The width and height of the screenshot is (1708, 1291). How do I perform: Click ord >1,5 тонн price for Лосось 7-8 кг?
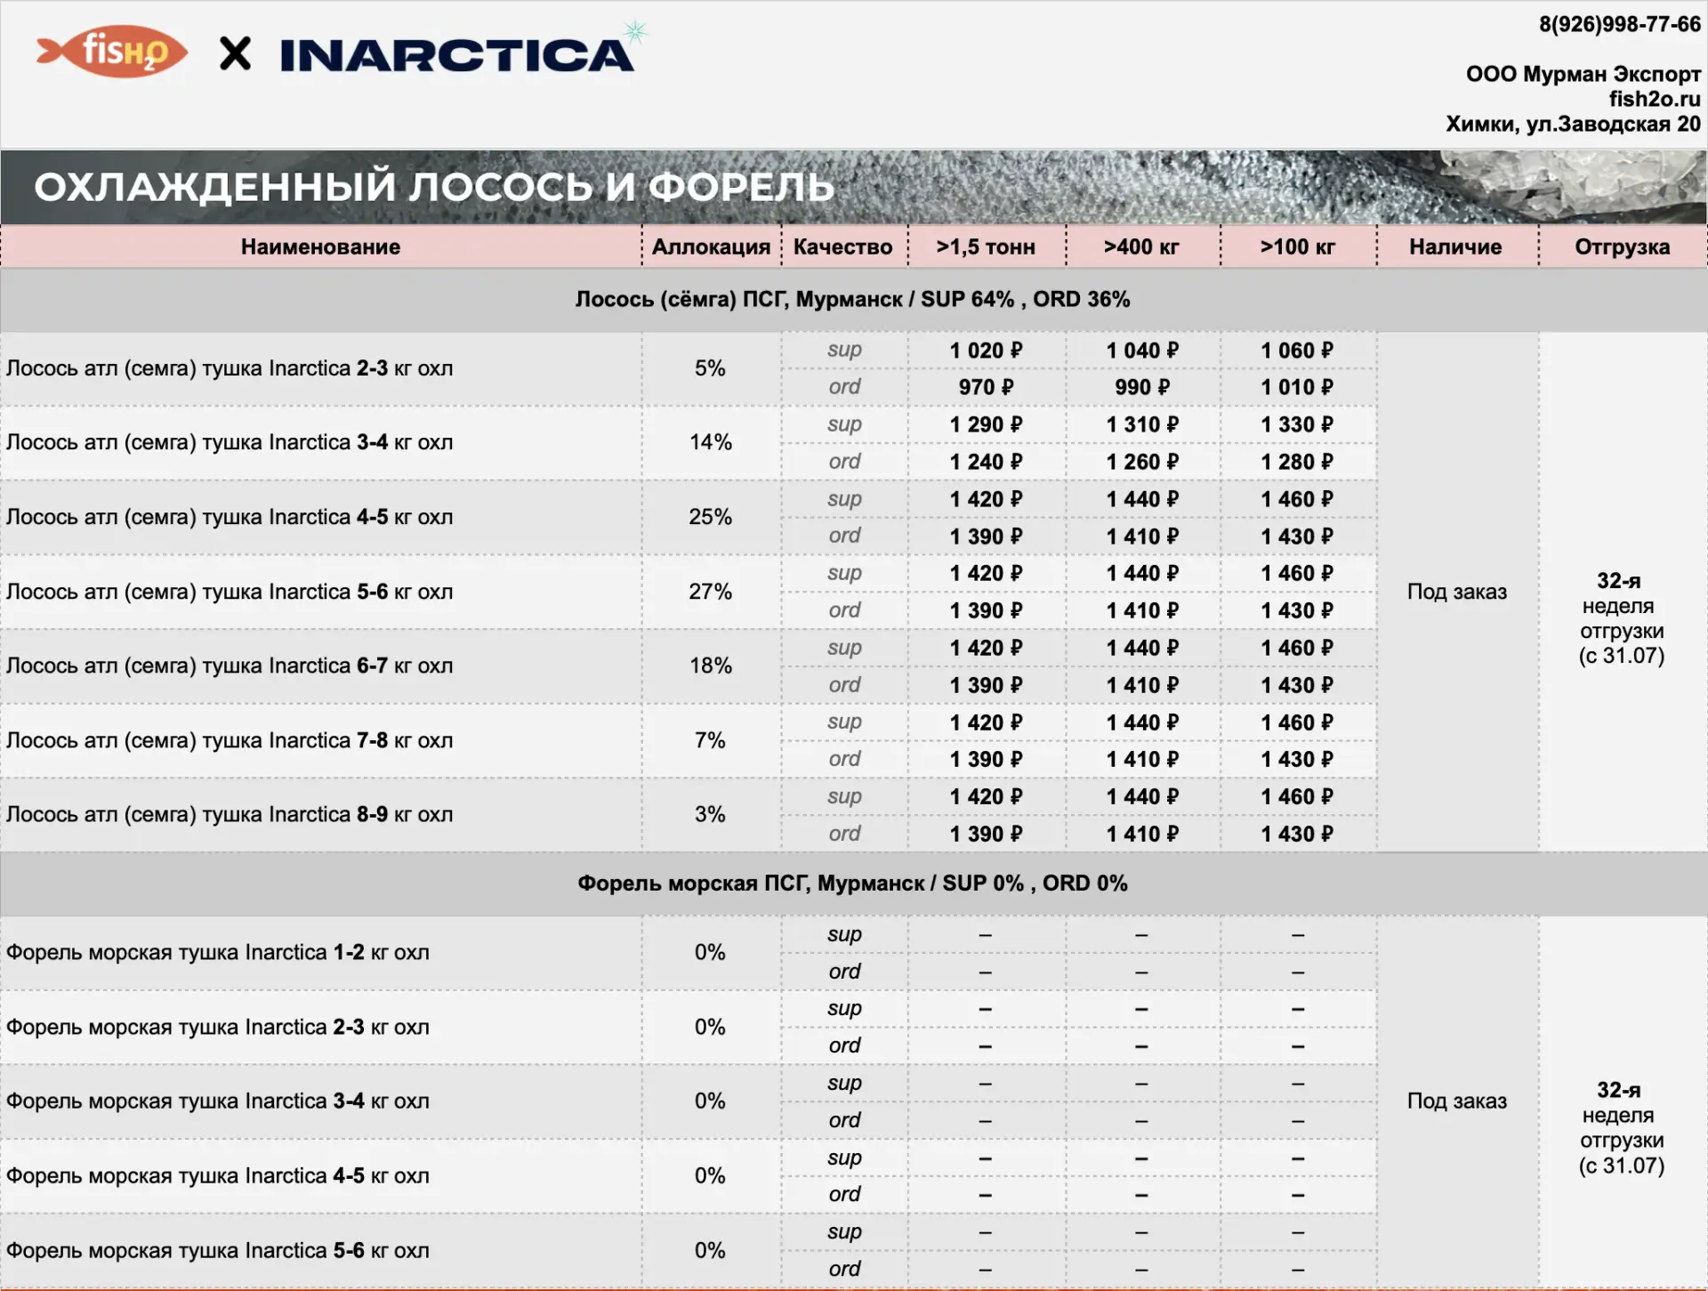[986, 759]
